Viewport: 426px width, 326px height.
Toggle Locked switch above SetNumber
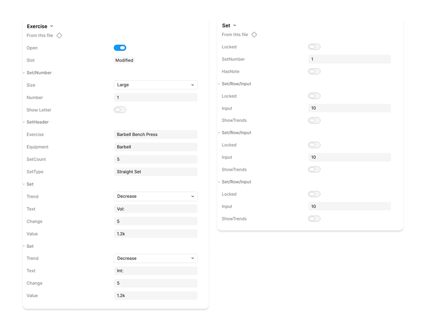click(314, 47)
